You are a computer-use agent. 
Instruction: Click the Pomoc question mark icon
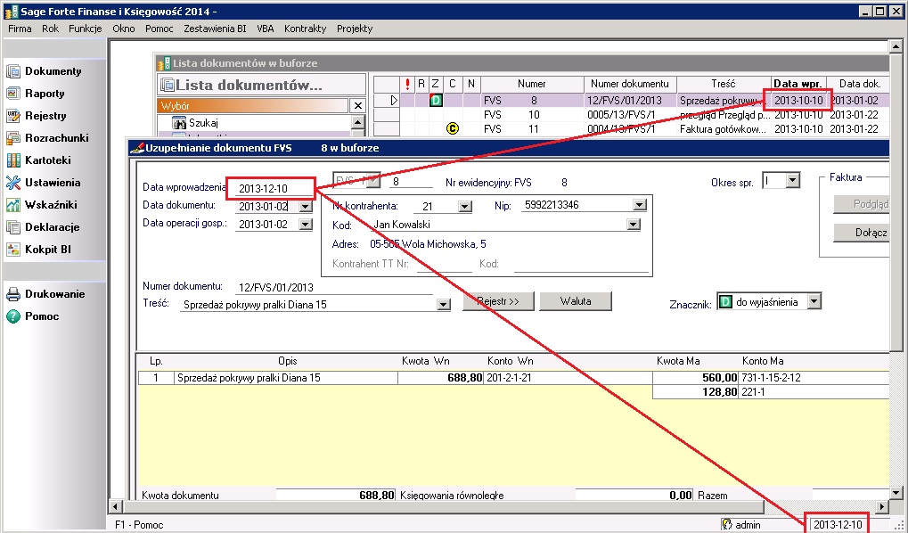click(x=13, y=316)
